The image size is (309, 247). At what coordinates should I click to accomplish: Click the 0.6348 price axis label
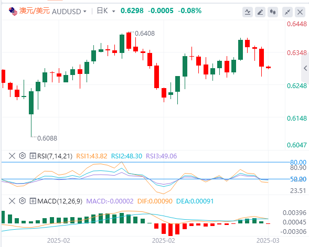point(297,53)
